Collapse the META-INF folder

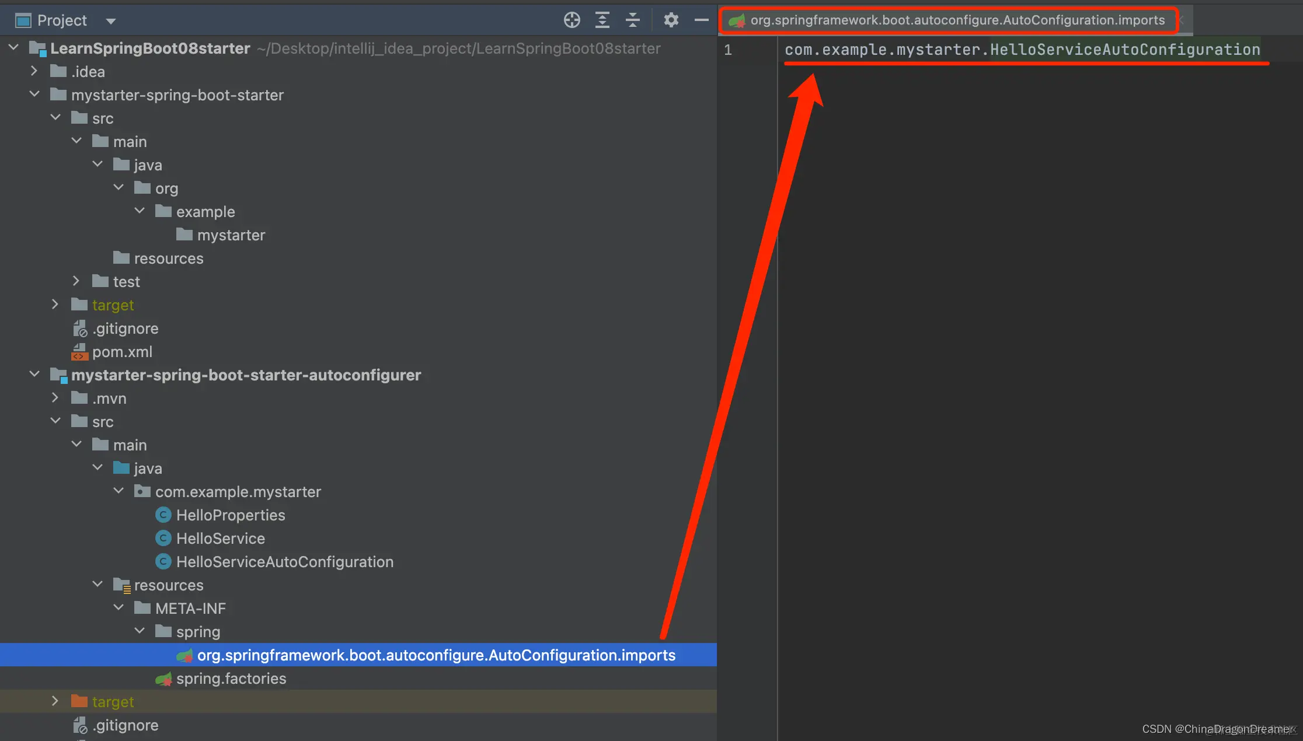[x=119, y=608]
